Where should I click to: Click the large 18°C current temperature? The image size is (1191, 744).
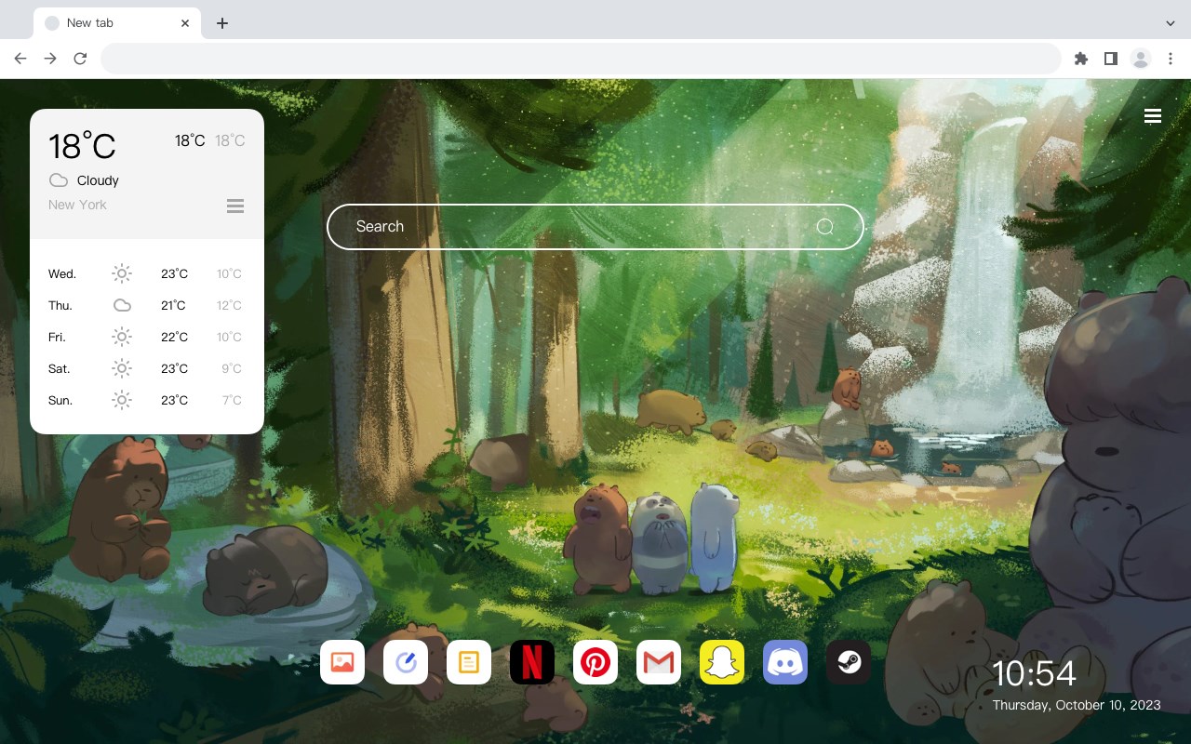[82, 146]
